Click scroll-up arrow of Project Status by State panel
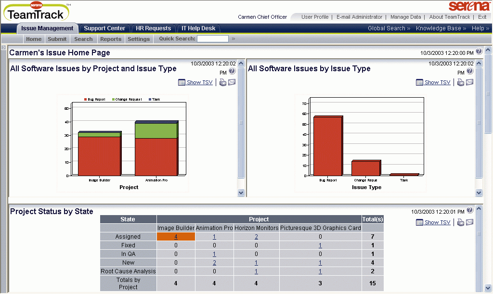The image size is (493, 294). [479, 208]
